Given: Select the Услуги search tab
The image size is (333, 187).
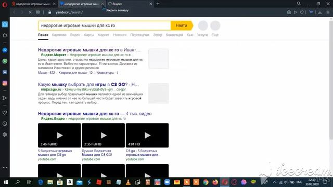Looking at the screenshot, I should point(202,35).
